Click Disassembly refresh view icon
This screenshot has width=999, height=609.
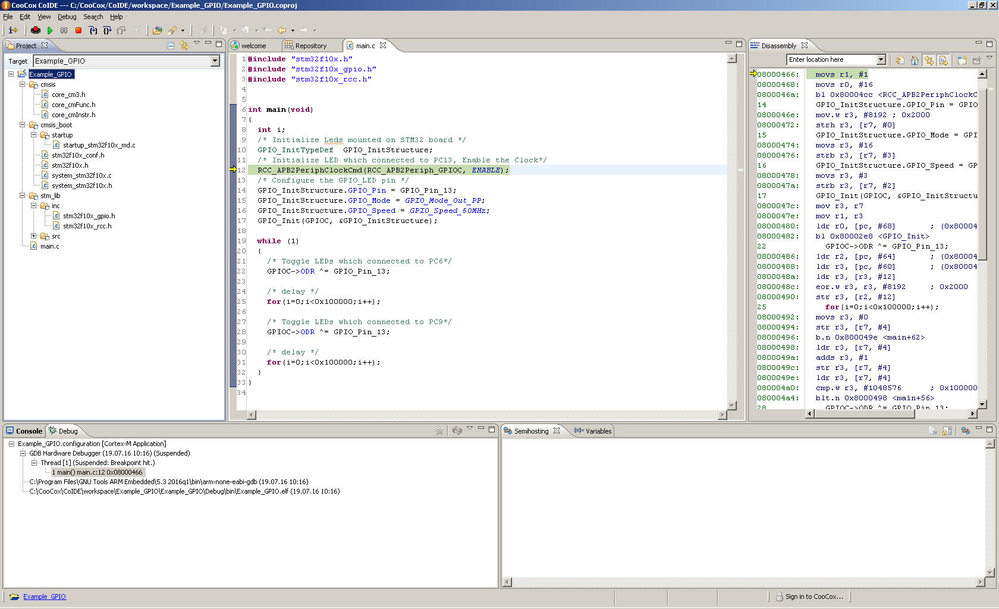[x=900, y=60]
